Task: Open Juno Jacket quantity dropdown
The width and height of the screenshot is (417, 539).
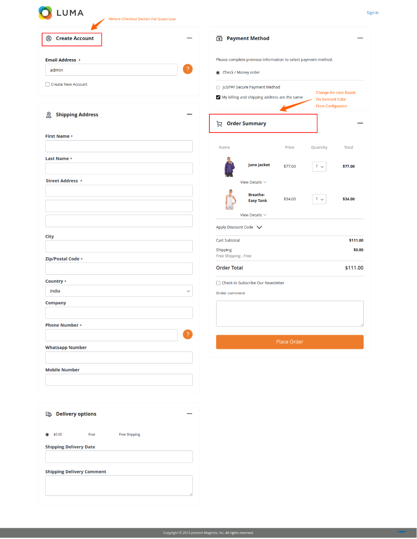Action: pos(319,166)
